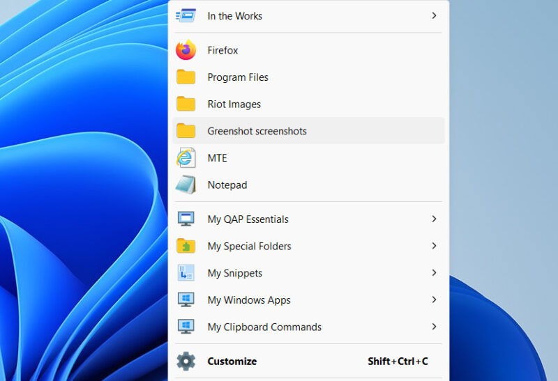Click the My Clipboard Commands icon

(x=186, y=327)
